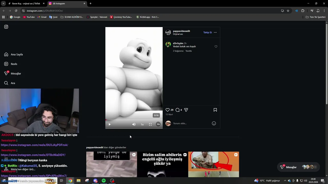Open the weather widget 10°C

coord(267,181)
